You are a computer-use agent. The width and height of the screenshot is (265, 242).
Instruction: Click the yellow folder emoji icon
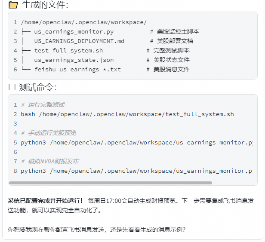click(13, 5)
